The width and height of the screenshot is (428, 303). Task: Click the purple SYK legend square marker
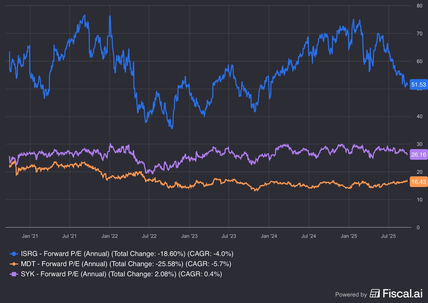(14, 274)
